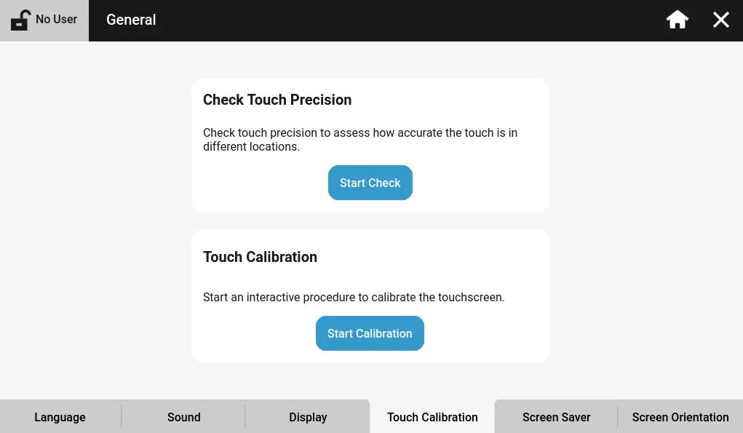Click the 'Check Touch Precision' card heading
Viewport: 743px width, 433px height.
point(277,100)
